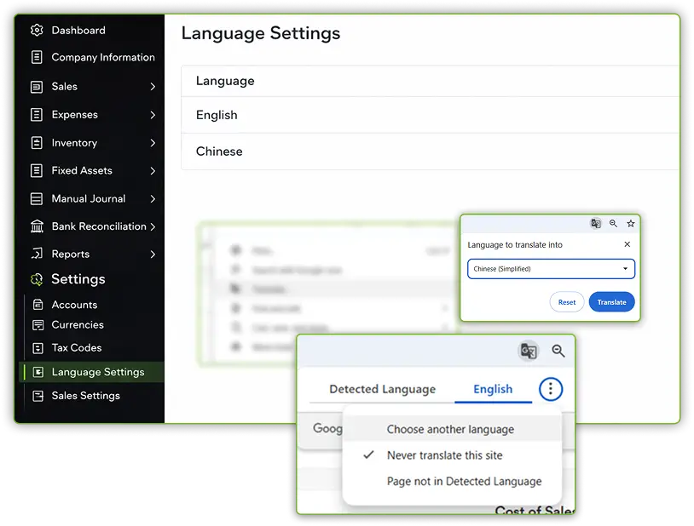Click the Tax Codes sidebar icon
The width and height of the screenshot is (694, 526).
tap(38, 348)
